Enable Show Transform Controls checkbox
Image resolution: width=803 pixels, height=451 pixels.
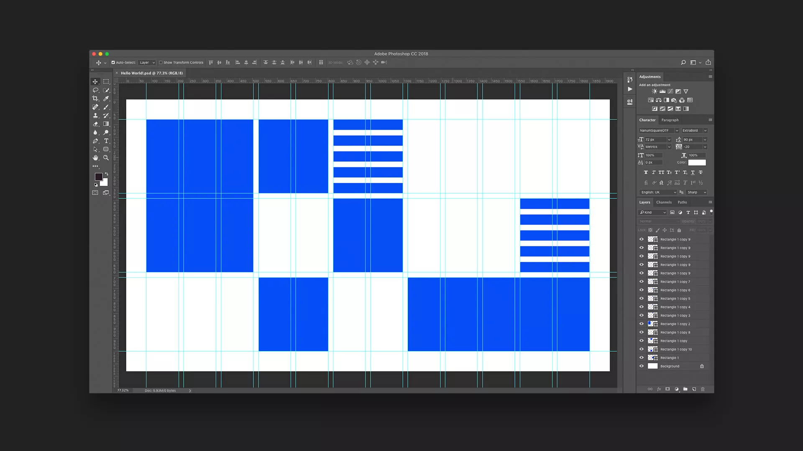click(x=161, y=63)
